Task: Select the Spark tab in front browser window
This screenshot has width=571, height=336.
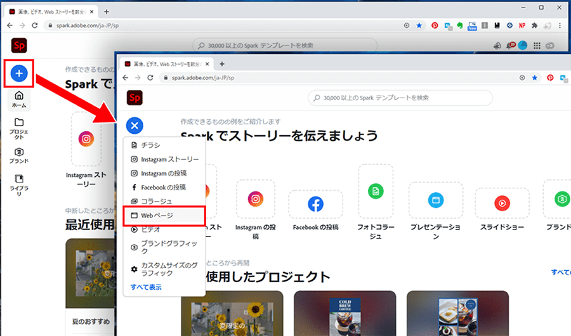Action: point(166,64)
